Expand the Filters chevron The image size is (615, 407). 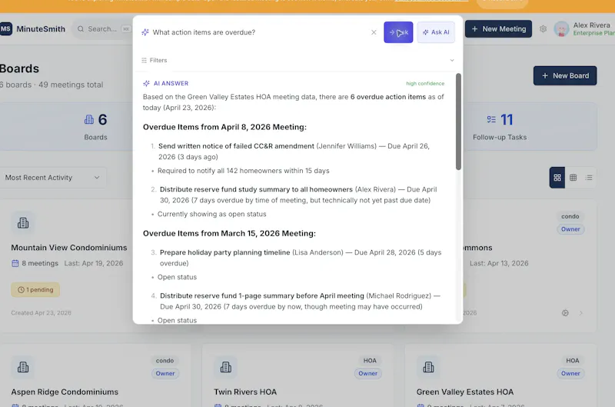tap(452, 60)
